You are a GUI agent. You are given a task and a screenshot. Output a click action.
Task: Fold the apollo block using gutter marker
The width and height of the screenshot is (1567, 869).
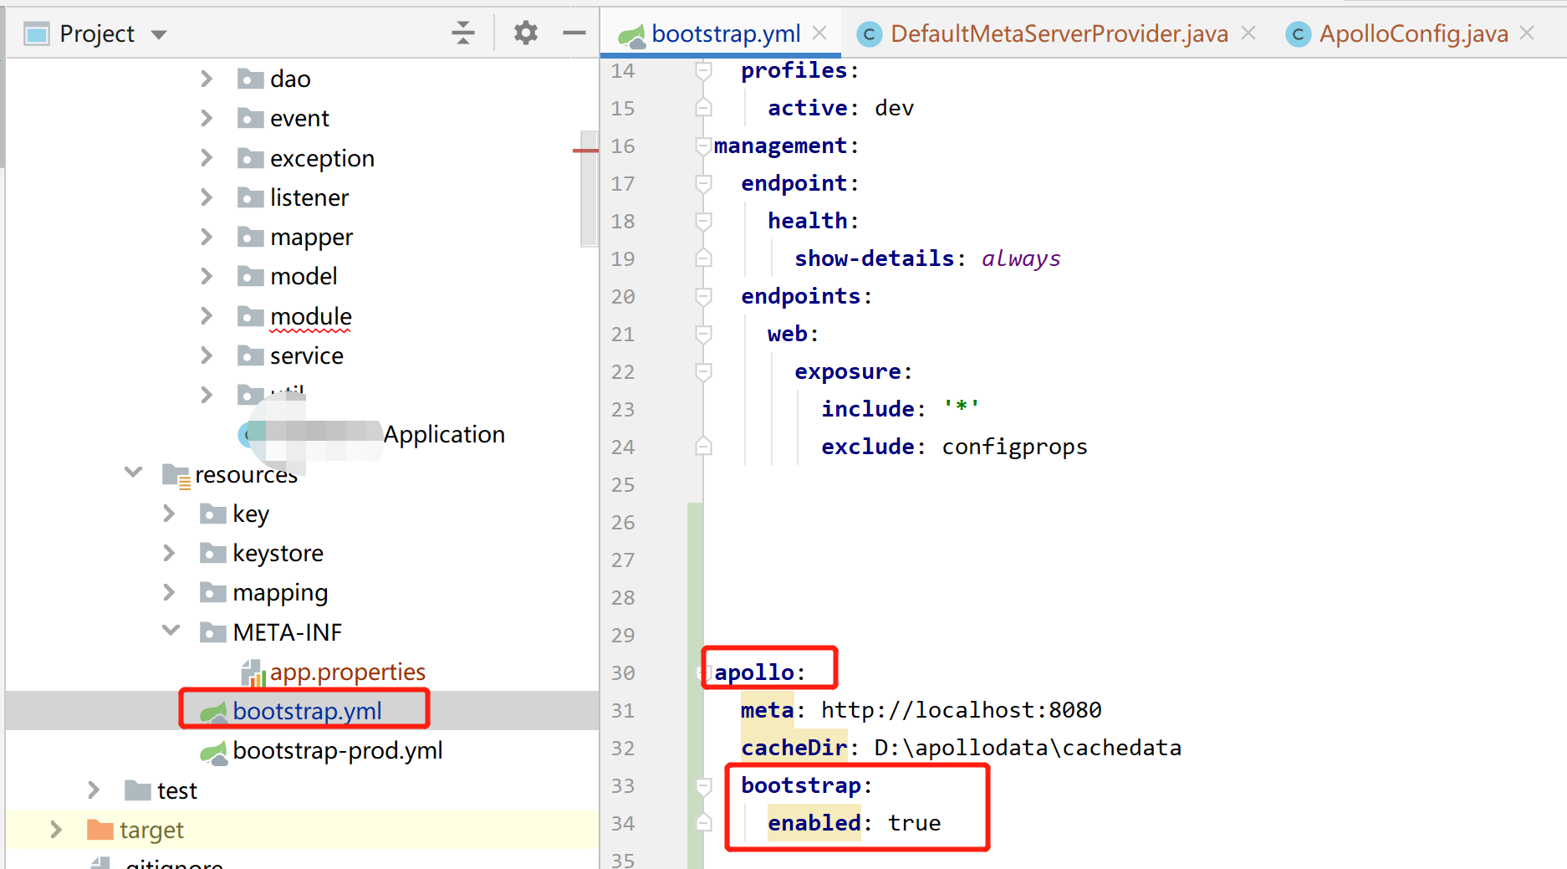coord(702,672)
